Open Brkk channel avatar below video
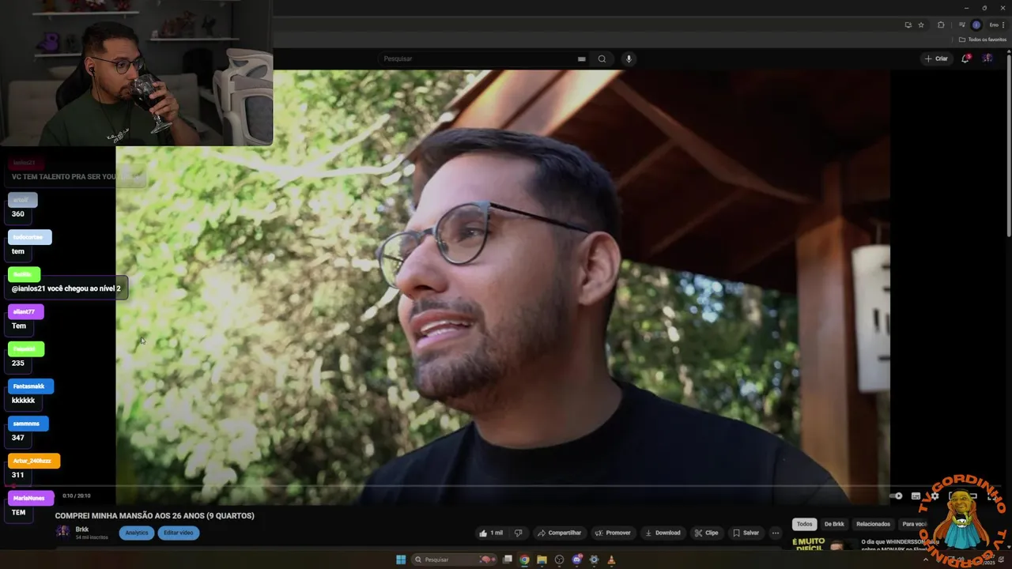 62,532
